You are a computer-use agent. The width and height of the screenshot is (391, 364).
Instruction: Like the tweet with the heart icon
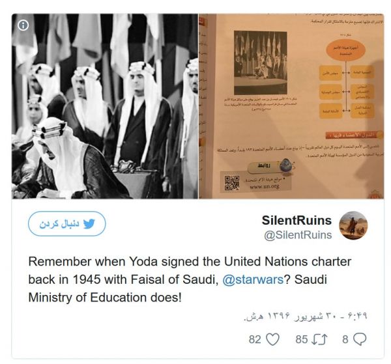point(273,339)
